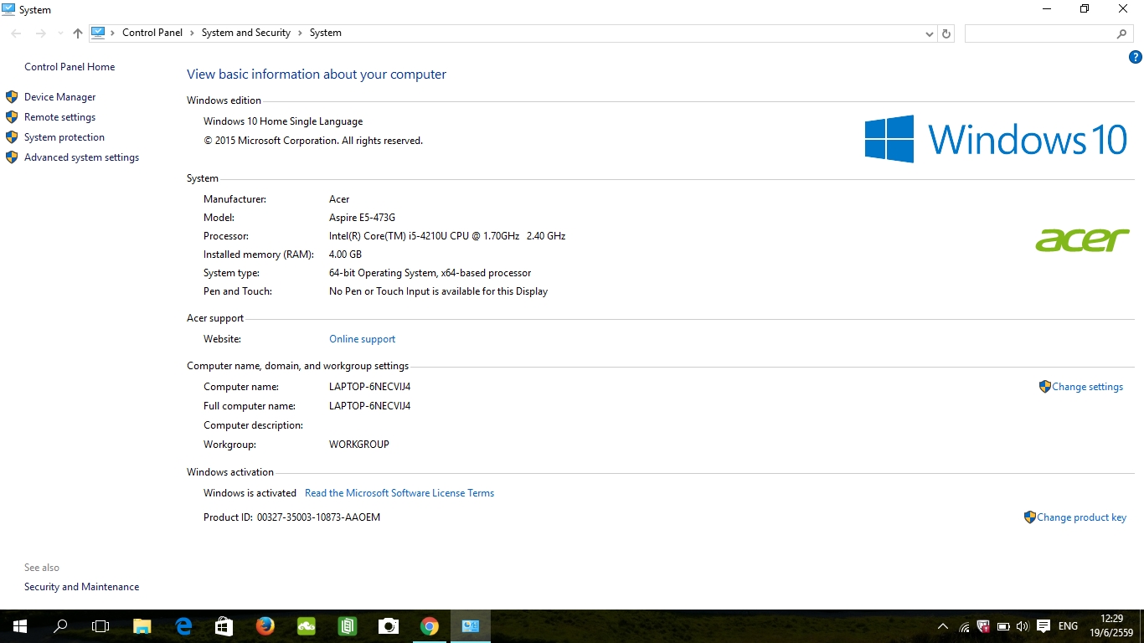Click the No Pen or Touch Input text
Image resolution: width=1144 pixels, height=643 pixels.
(x=438, y=291)
